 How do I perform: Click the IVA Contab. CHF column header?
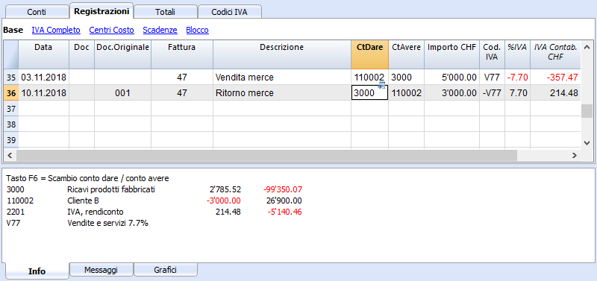[x=555, y=54]
